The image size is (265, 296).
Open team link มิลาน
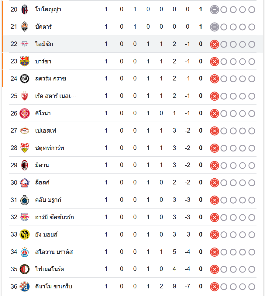point(42,165)
